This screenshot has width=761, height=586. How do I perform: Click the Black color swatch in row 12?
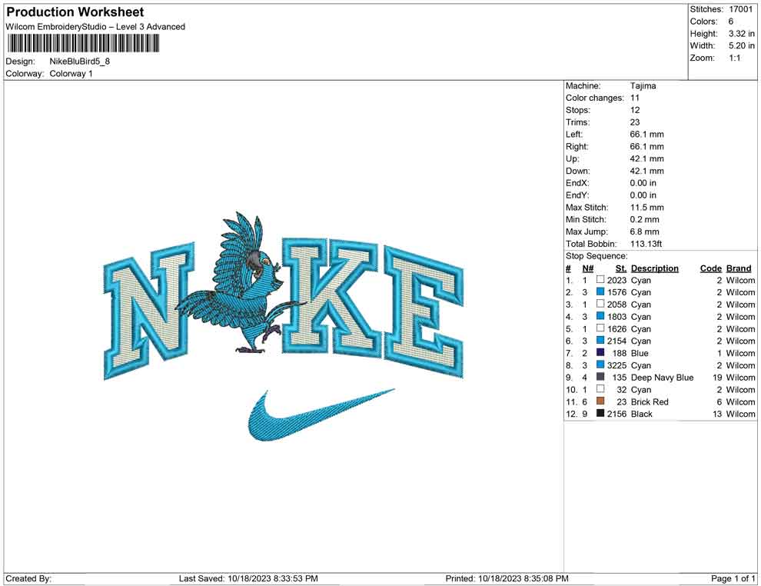pos(600,413)
